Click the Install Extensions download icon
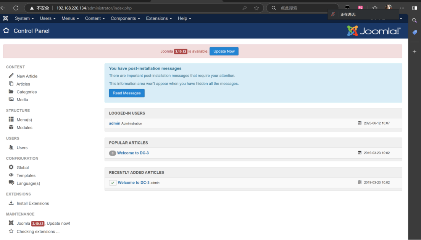The height and width of the screenshot is (240, 421). tap(11, 203)
